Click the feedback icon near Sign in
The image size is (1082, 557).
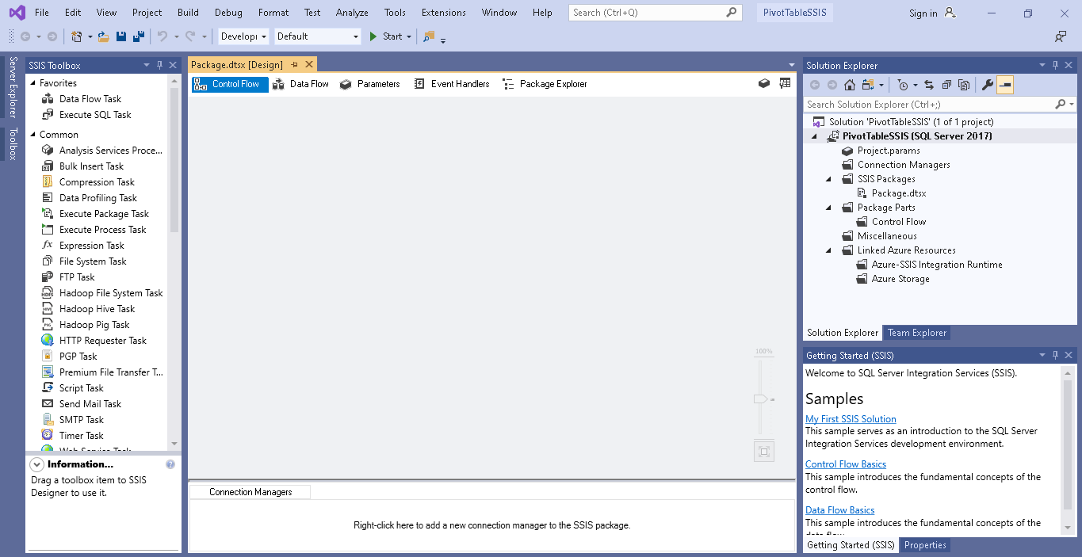(1061, 36)
